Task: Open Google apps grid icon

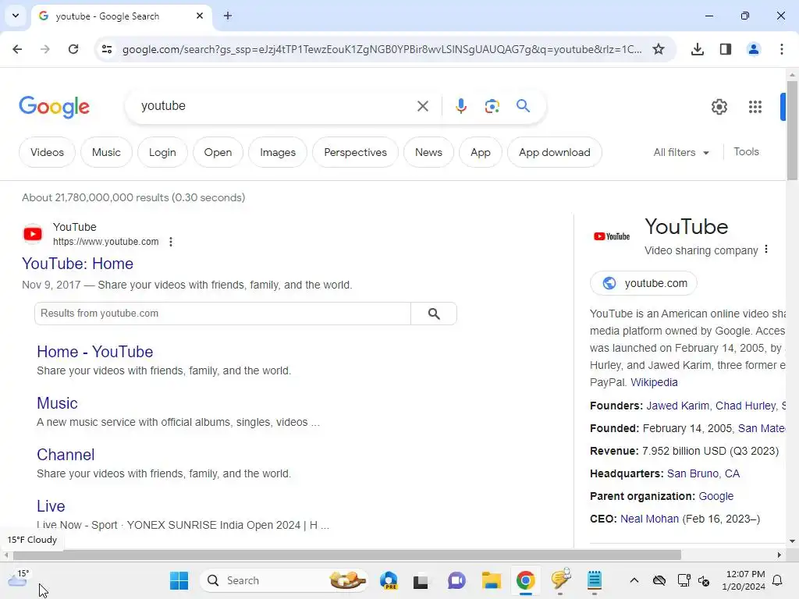Action: 755,106
